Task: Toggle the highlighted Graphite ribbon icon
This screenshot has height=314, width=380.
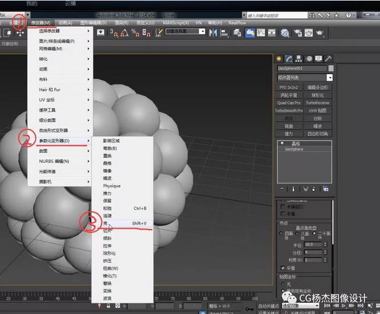Action: [250, 33]
